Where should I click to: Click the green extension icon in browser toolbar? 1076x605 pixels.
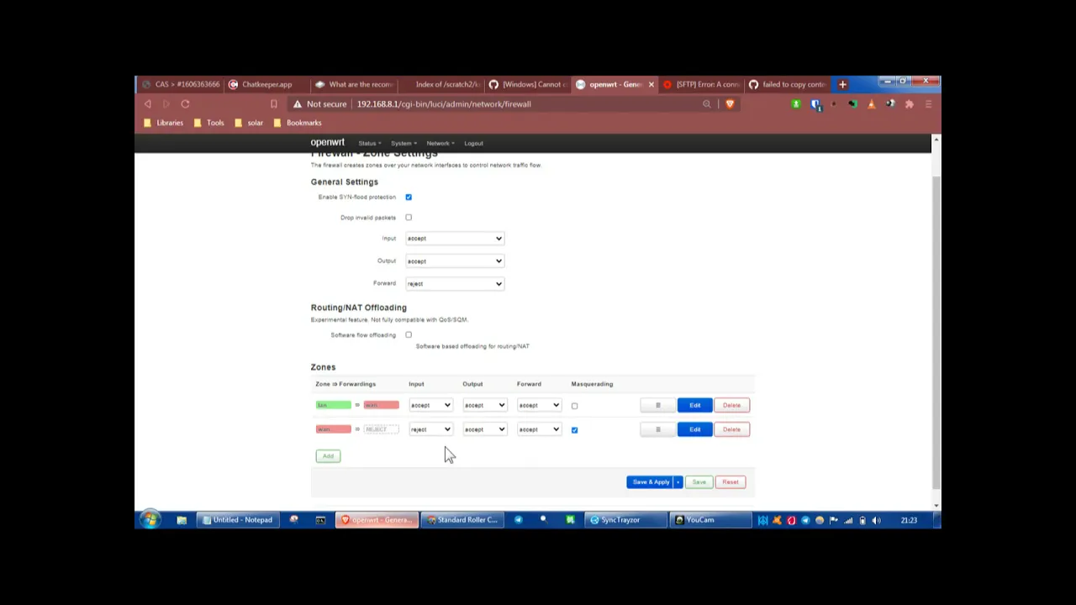click(795, 104)
